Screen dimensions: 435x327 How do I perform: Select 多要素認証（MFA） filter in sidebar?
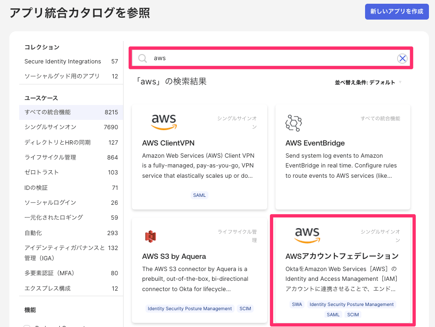coord(49,273)
